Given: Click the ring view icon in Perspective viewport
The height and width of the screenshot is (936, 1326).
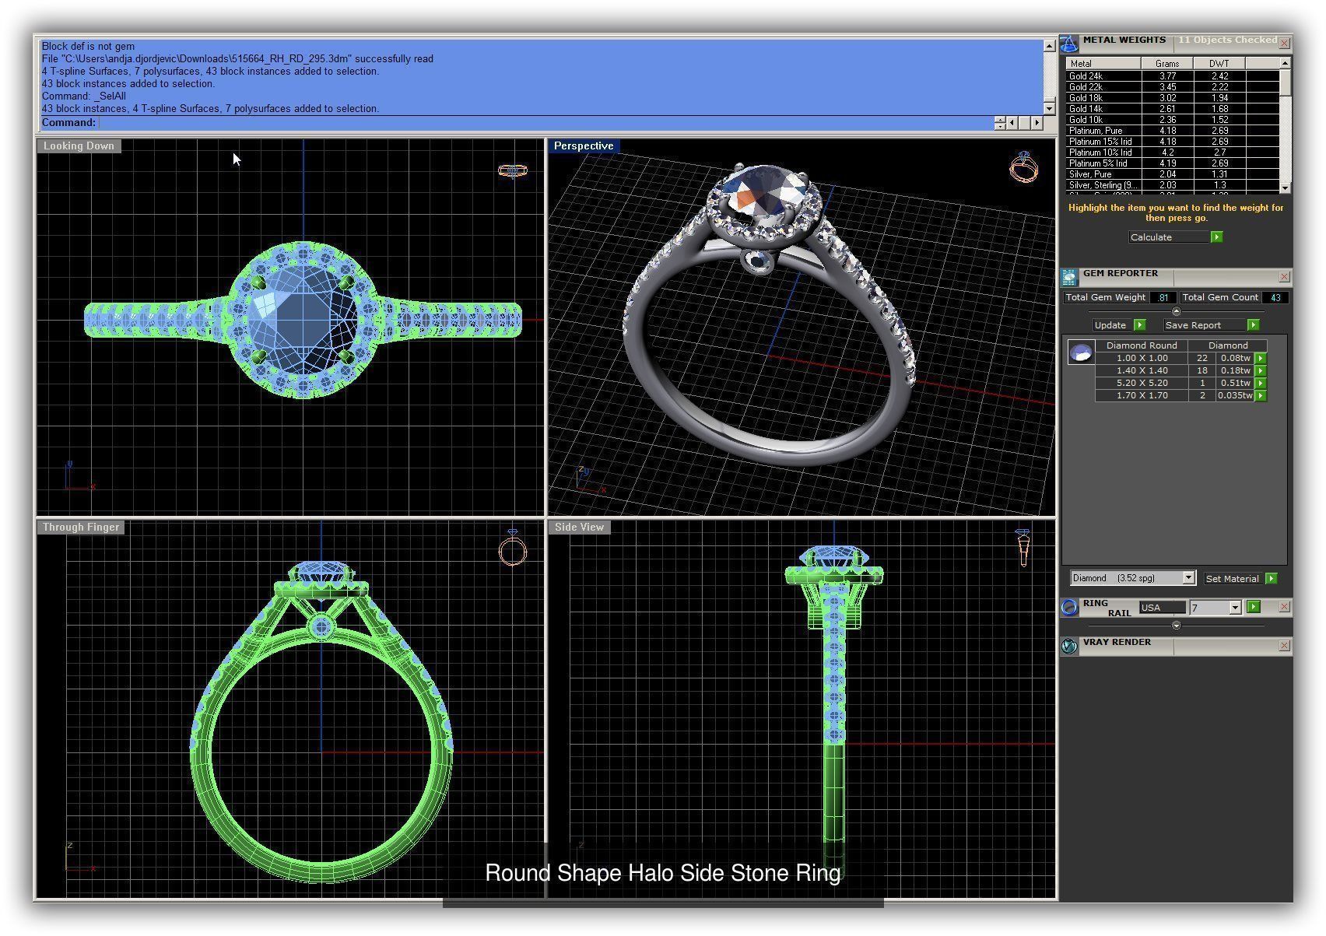Looking at the screenshot, I should pyautogui.click(x=1023, y=167).
